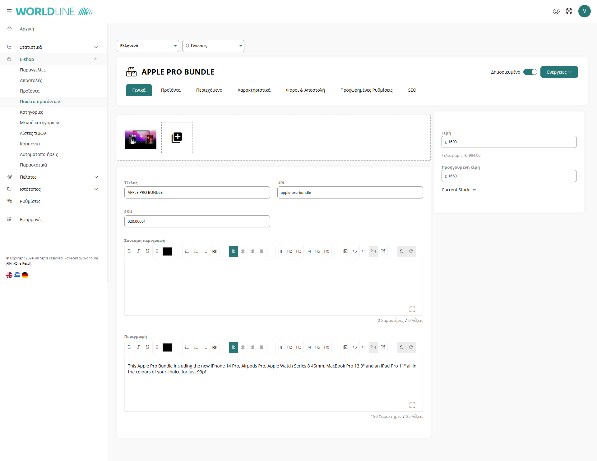
Task: Open the Ελληνικά language dropdown
Action: coord(148,46)
